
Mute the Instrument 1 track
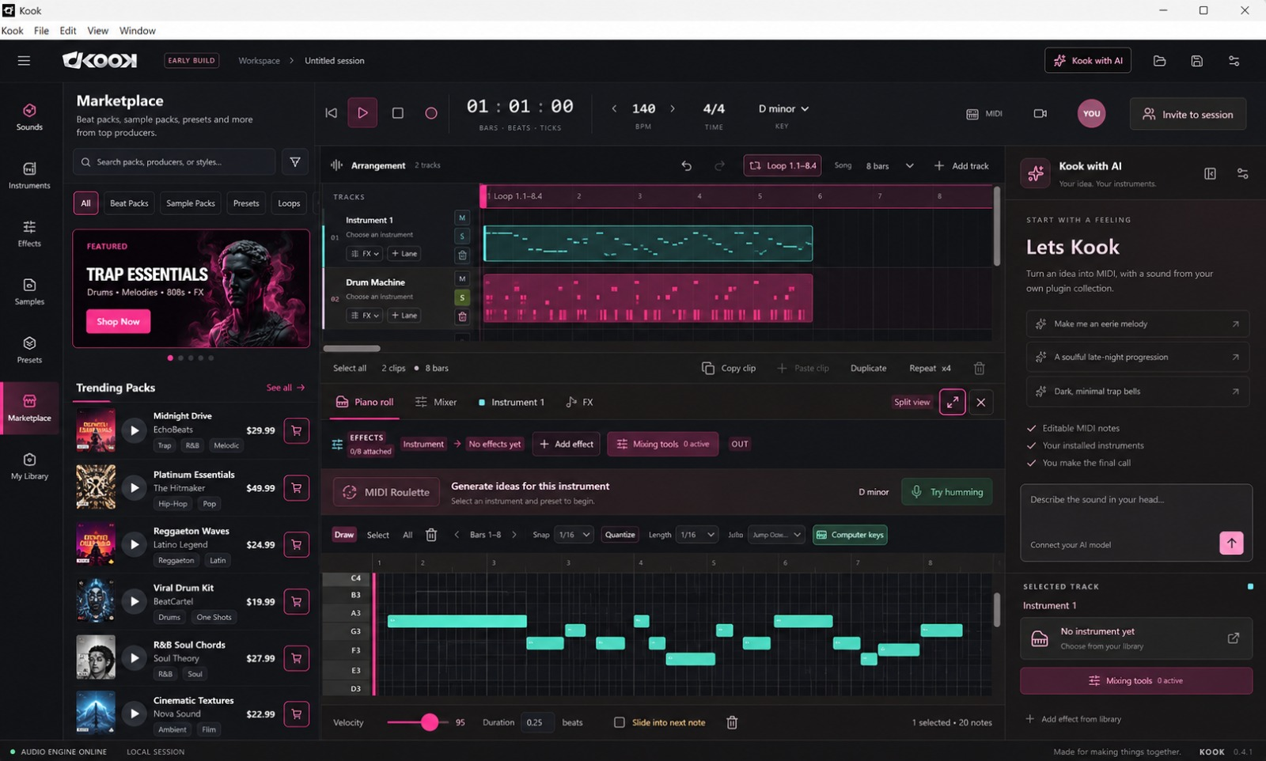click(462, 218)
